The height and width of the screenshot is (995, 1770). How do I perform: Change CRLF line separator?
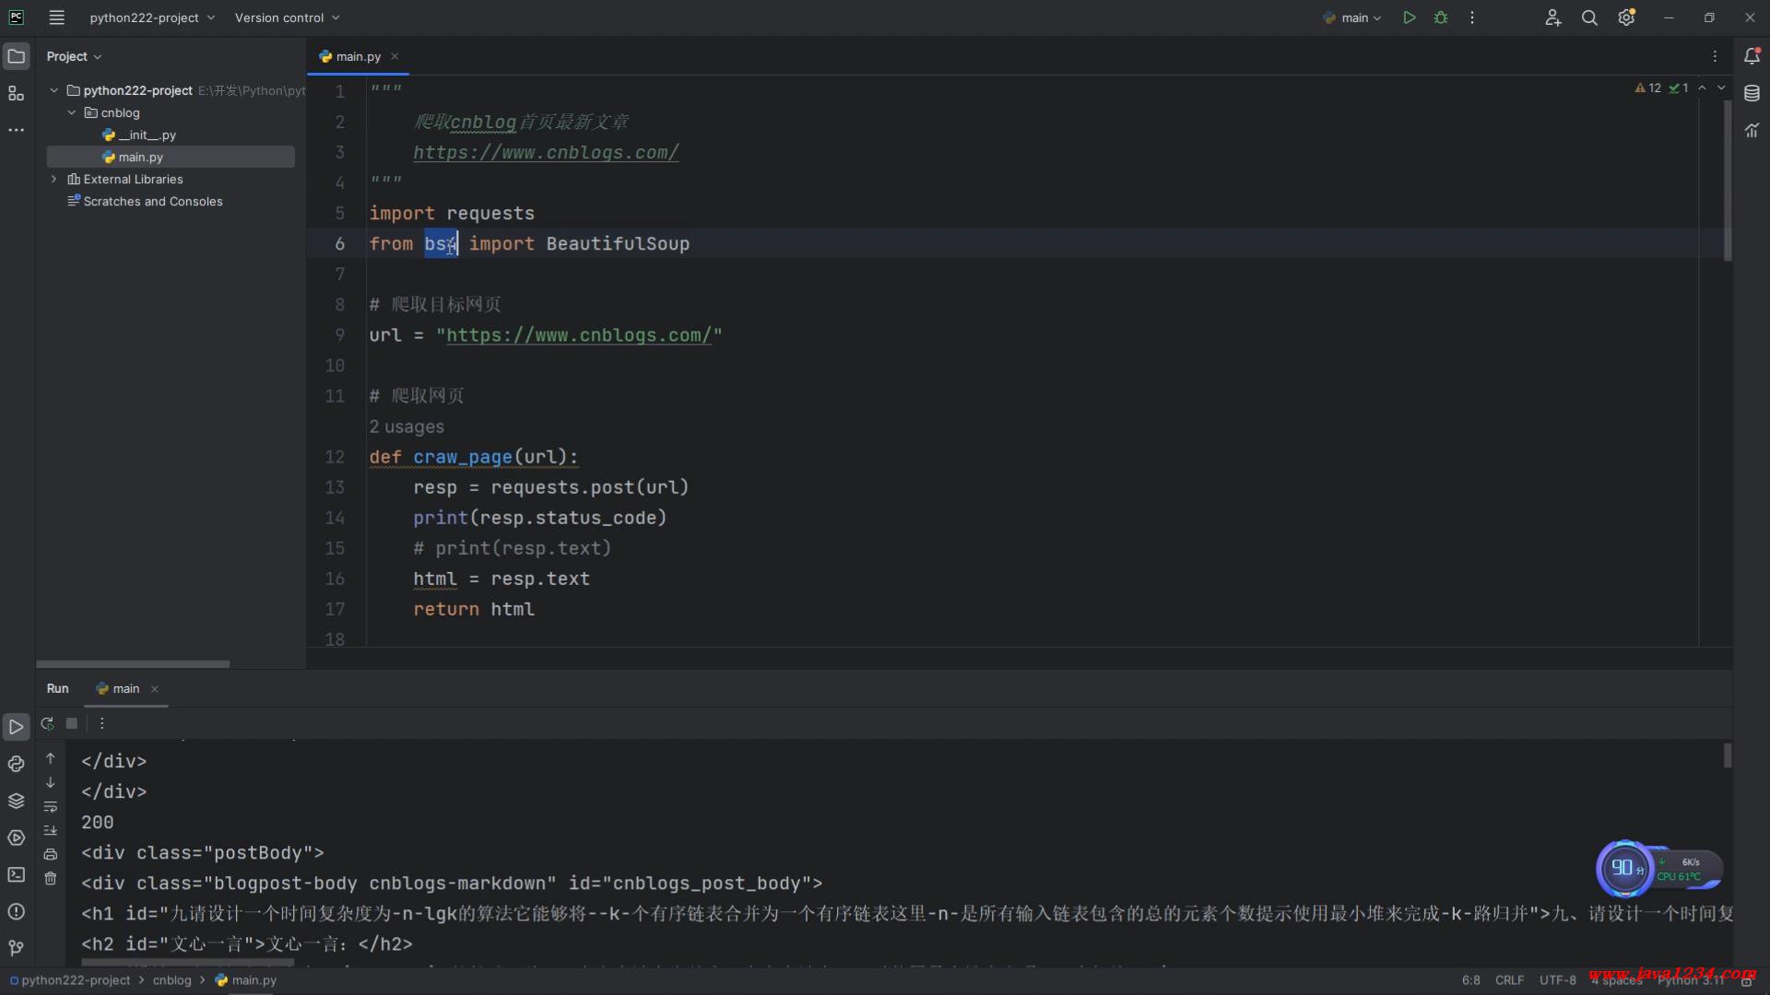tap(1509, 980)
